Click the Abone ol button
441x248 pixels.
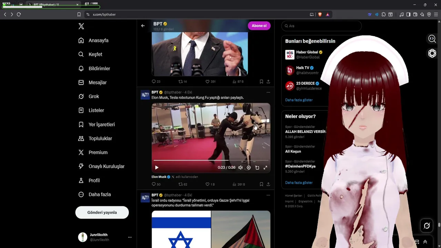[259, 26]
